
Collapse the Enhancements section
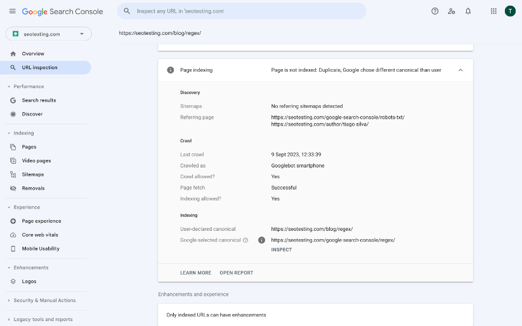click(9, 268)
